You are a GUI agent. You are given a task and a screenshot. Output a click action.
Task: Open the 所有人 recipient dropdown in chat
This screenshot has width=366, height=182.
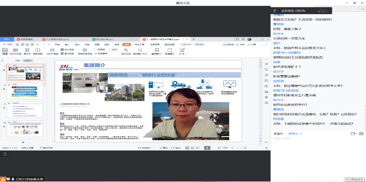[x=294, y=134]
